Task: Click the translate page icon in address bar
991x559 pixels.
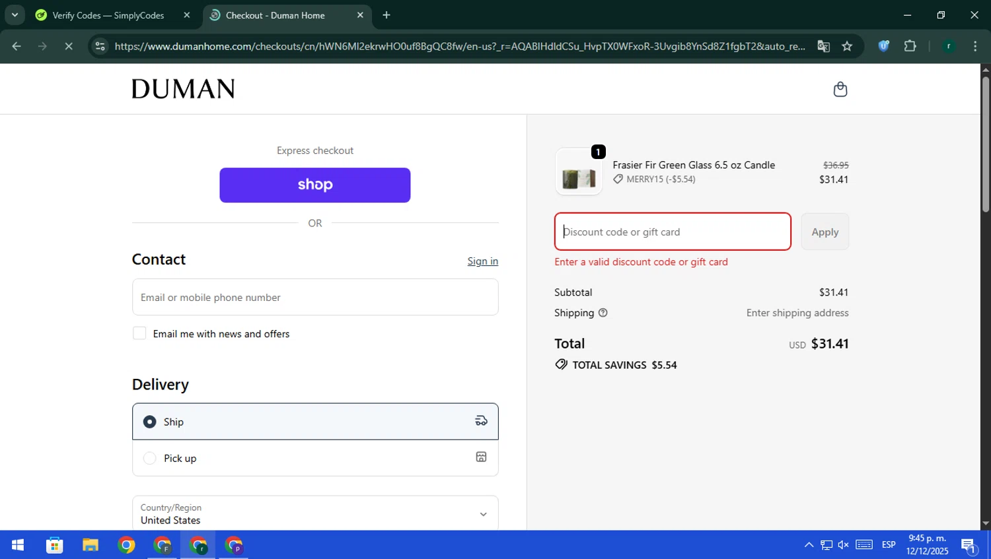Action: (x=823, y=46)
